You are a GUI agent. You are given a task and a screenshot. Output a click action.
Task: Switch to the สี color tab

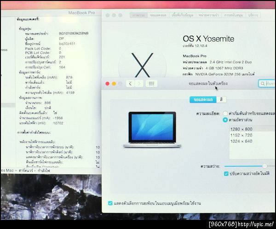[x=221, y=100]
